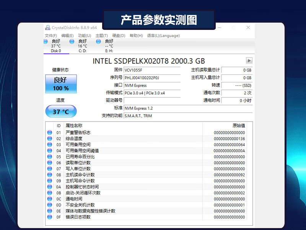The height and width of the screenshot is (230, 306).
Task: Click status icon for 03 可用备用空间
Action: [x=50, y=145]
